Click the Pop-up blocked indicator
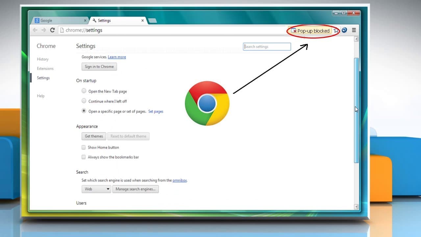The image size is (421, 237). click(x=310, y=31)
